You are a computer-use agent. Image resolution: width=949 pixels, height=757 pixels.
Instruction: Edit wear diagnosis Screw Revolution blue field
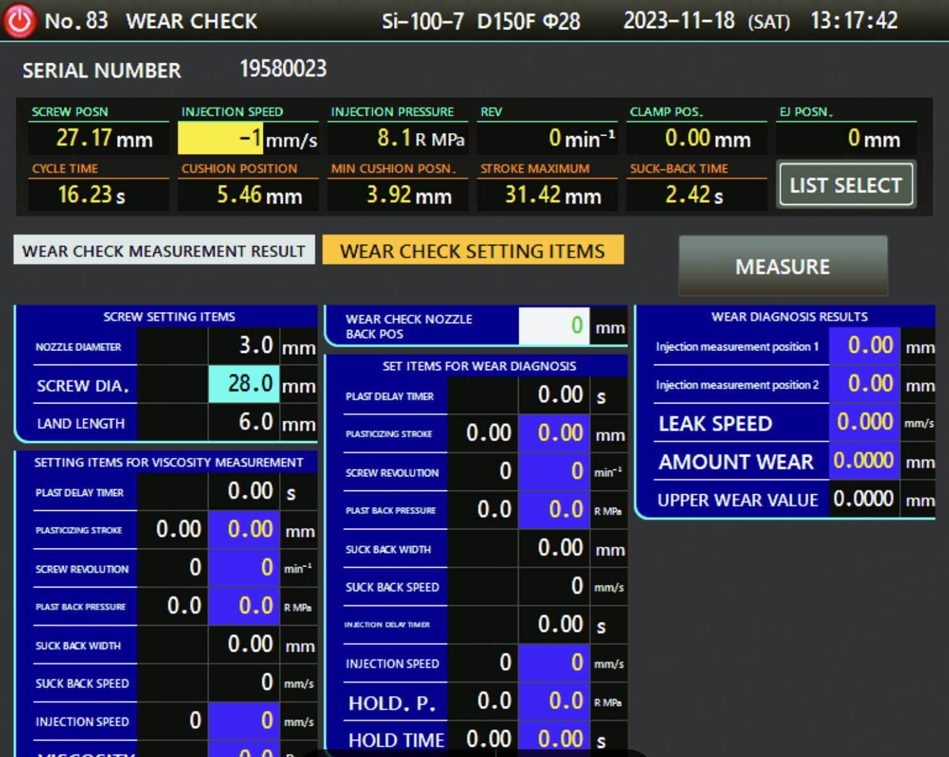554,472
